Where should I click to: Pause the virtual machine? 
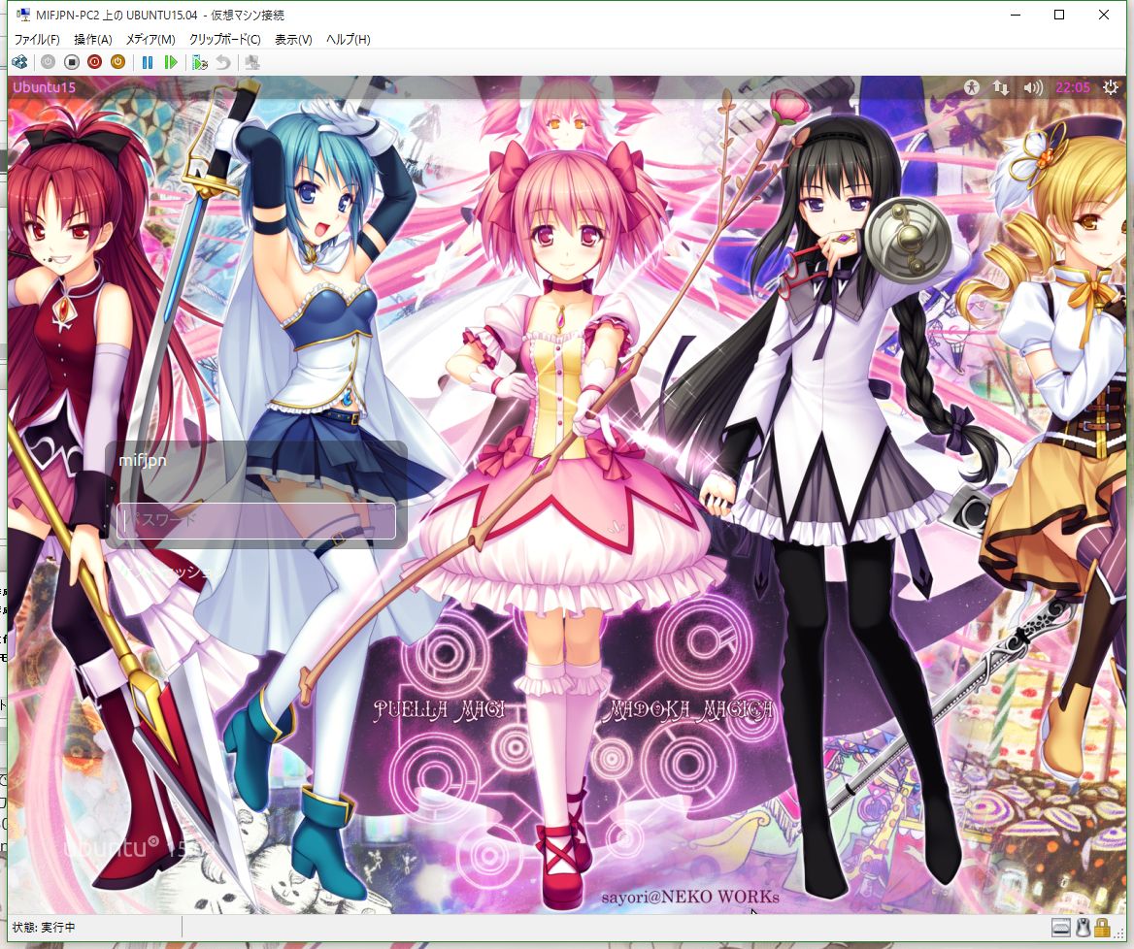[148, 63]
